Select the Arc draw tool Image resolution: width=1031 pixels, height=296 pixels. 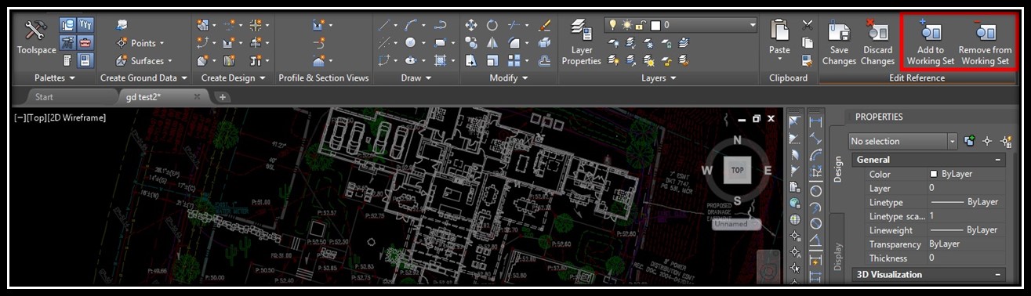point(412,26)
